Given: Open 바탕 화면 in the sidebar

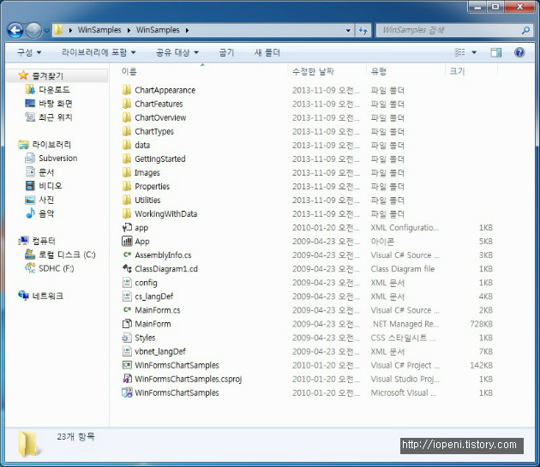Looking at the screenshot, I should pos(56,104).
